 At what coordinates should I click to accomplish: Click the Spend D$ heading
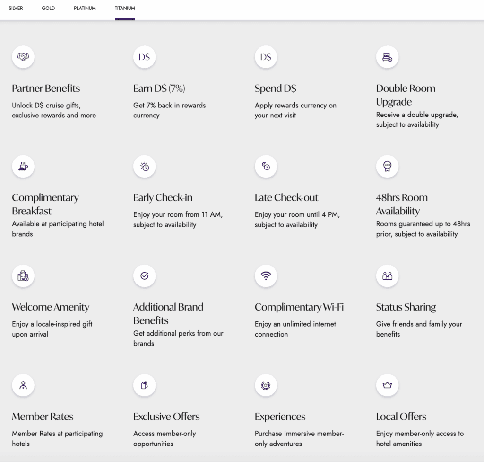pyautogui.click(x=276, y=89)
